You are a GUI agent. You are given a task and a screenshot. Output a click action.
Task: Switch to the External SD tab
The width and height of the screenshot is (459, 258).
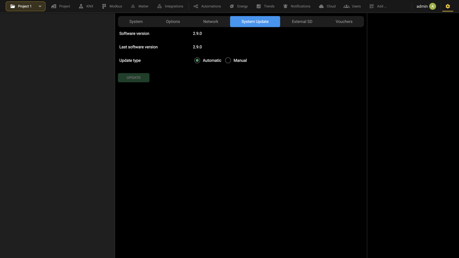[302, 21]
